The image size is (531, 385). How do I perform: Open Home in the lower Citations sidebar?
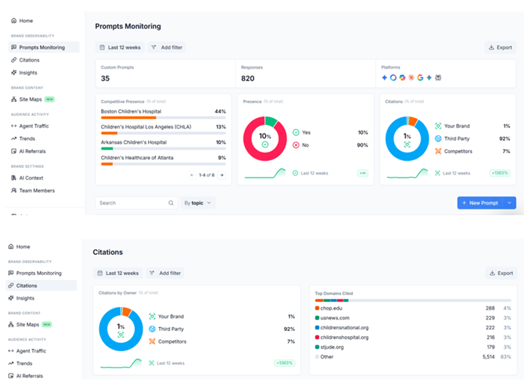(x=19, y=247)
